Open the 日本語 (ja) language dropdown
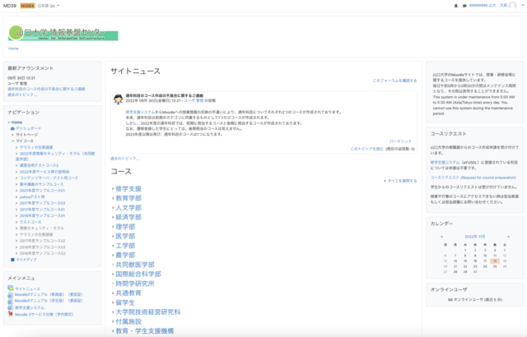527x337 pixels. [49, 6]
